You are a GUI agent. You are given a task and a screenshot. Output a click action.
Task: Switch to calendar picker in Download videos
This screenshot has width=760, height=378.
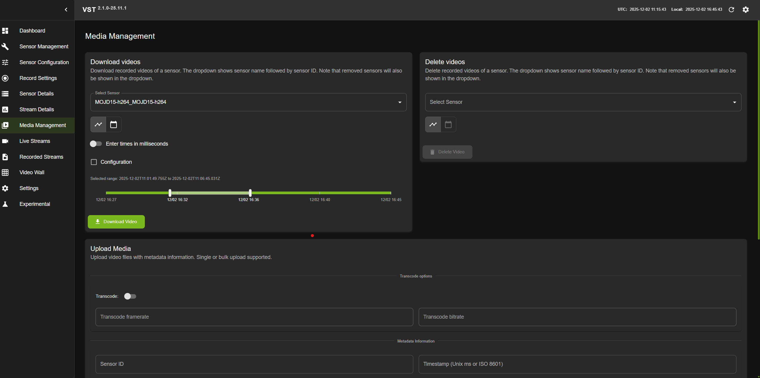113,124
